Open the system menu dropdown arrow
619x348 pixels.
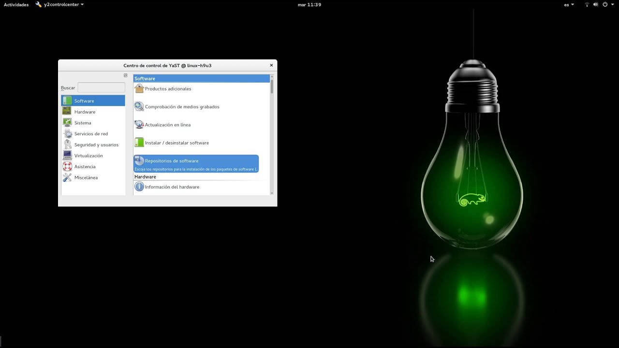click(x=612, y=4)
